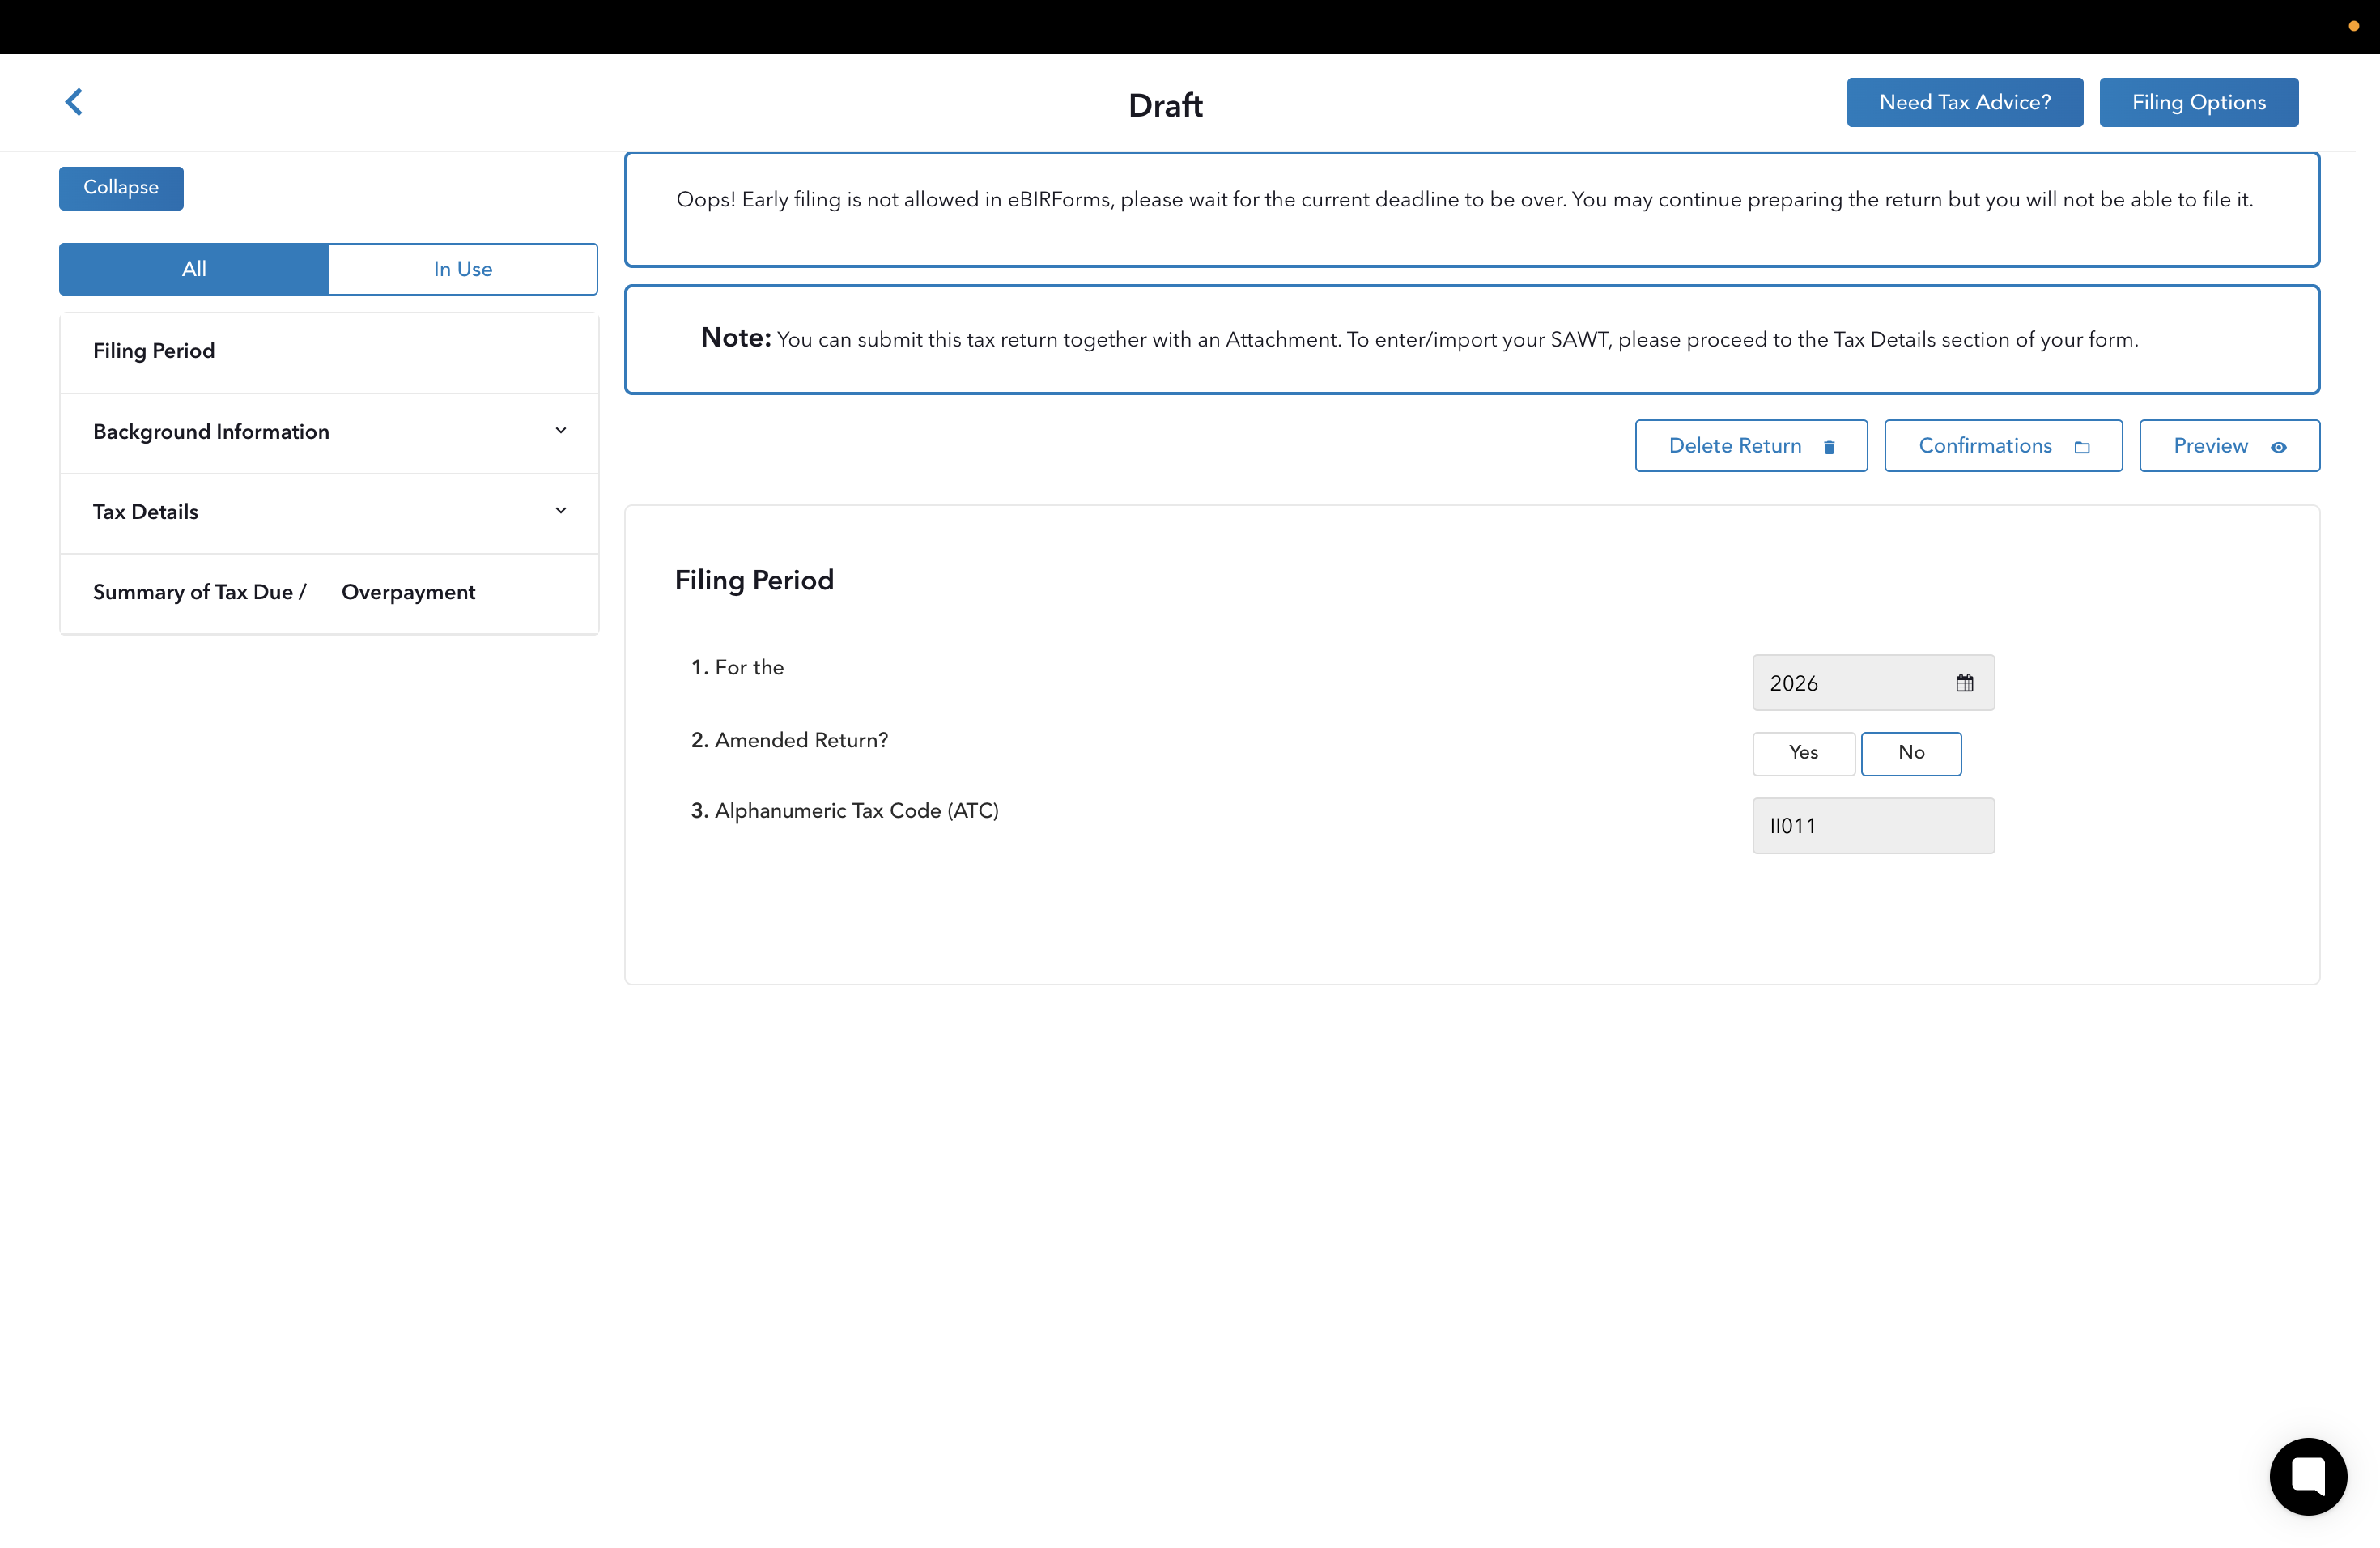The height and width of the screenshot is (1548, 2380).
Task: Click the calendar icon in year field
Action: (x=1964, y=683)
